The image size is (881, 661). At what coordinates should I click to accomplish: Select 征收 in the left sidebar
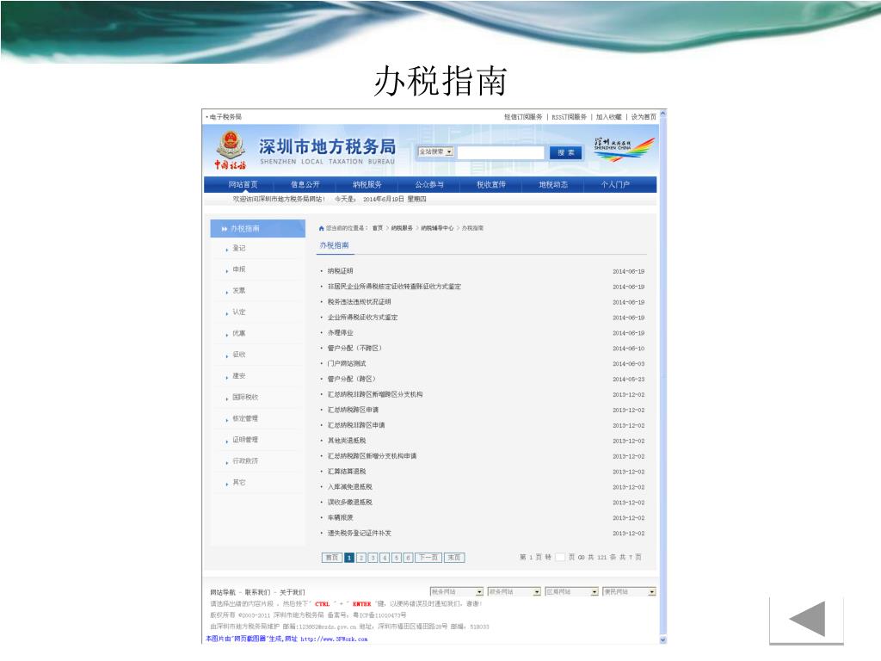[x=239, y=355]
